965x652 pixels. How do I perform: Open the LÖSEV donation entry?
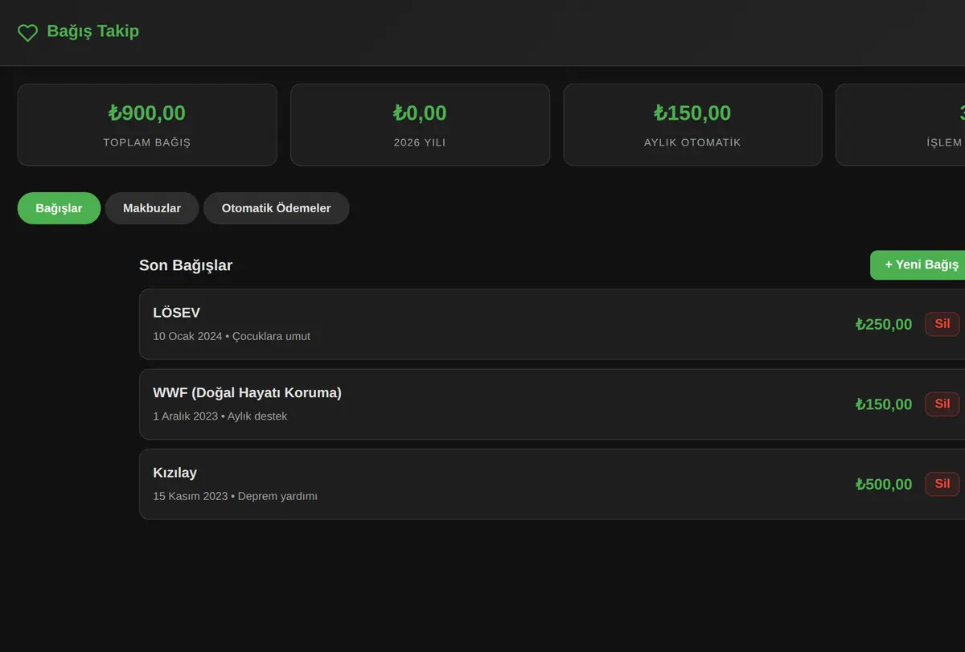pyautogui.click(x=552, y=324)
